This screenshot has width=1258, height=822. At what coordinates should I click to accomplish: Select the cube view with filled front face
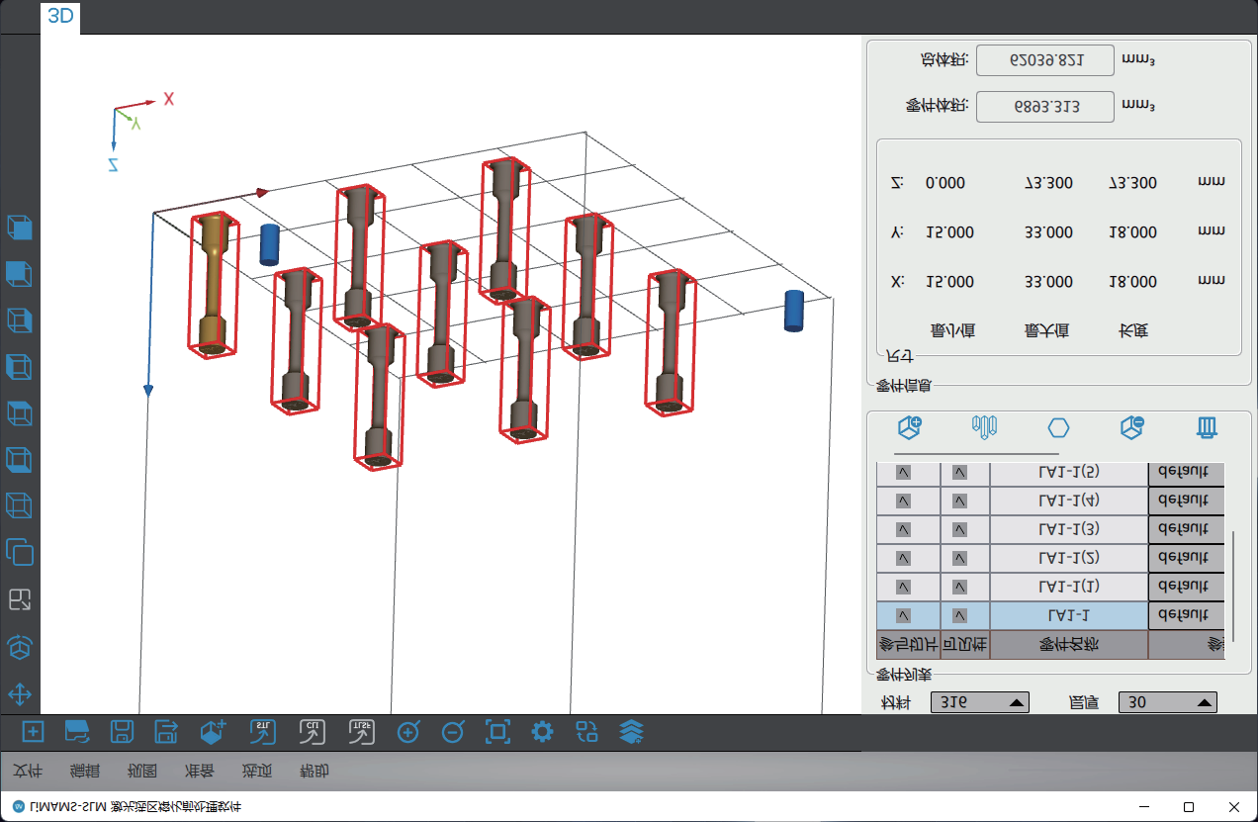click(x=20, y=274)
